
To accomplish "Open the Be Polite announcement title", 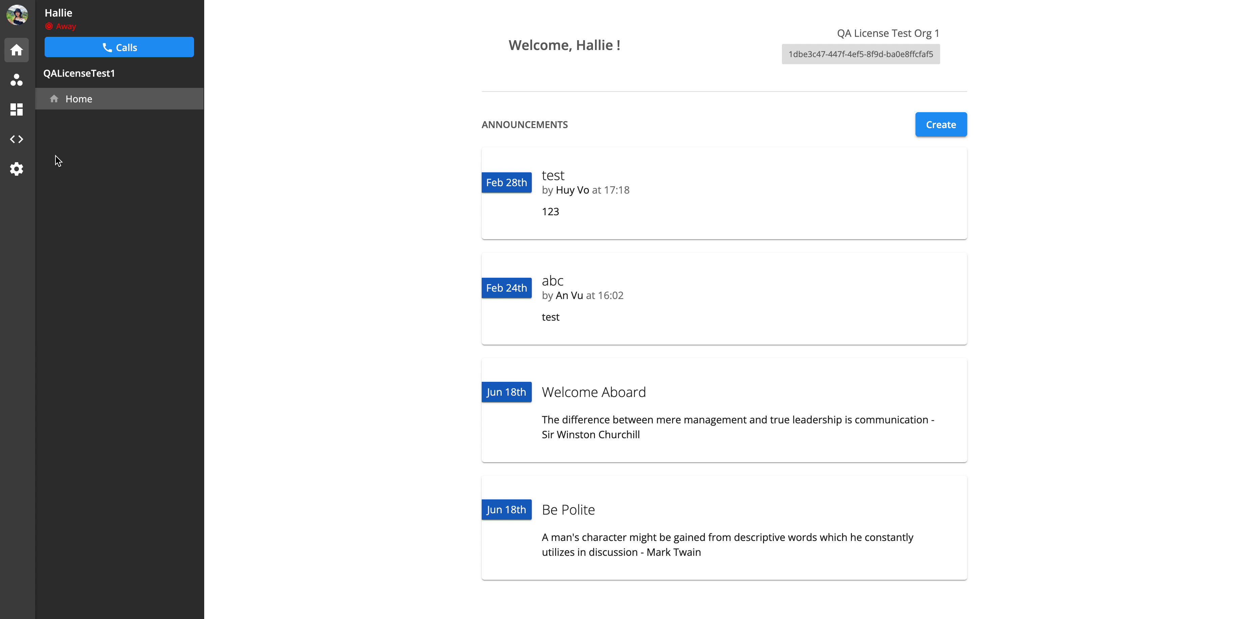I will pyautogui.click(x=569, y=509).
